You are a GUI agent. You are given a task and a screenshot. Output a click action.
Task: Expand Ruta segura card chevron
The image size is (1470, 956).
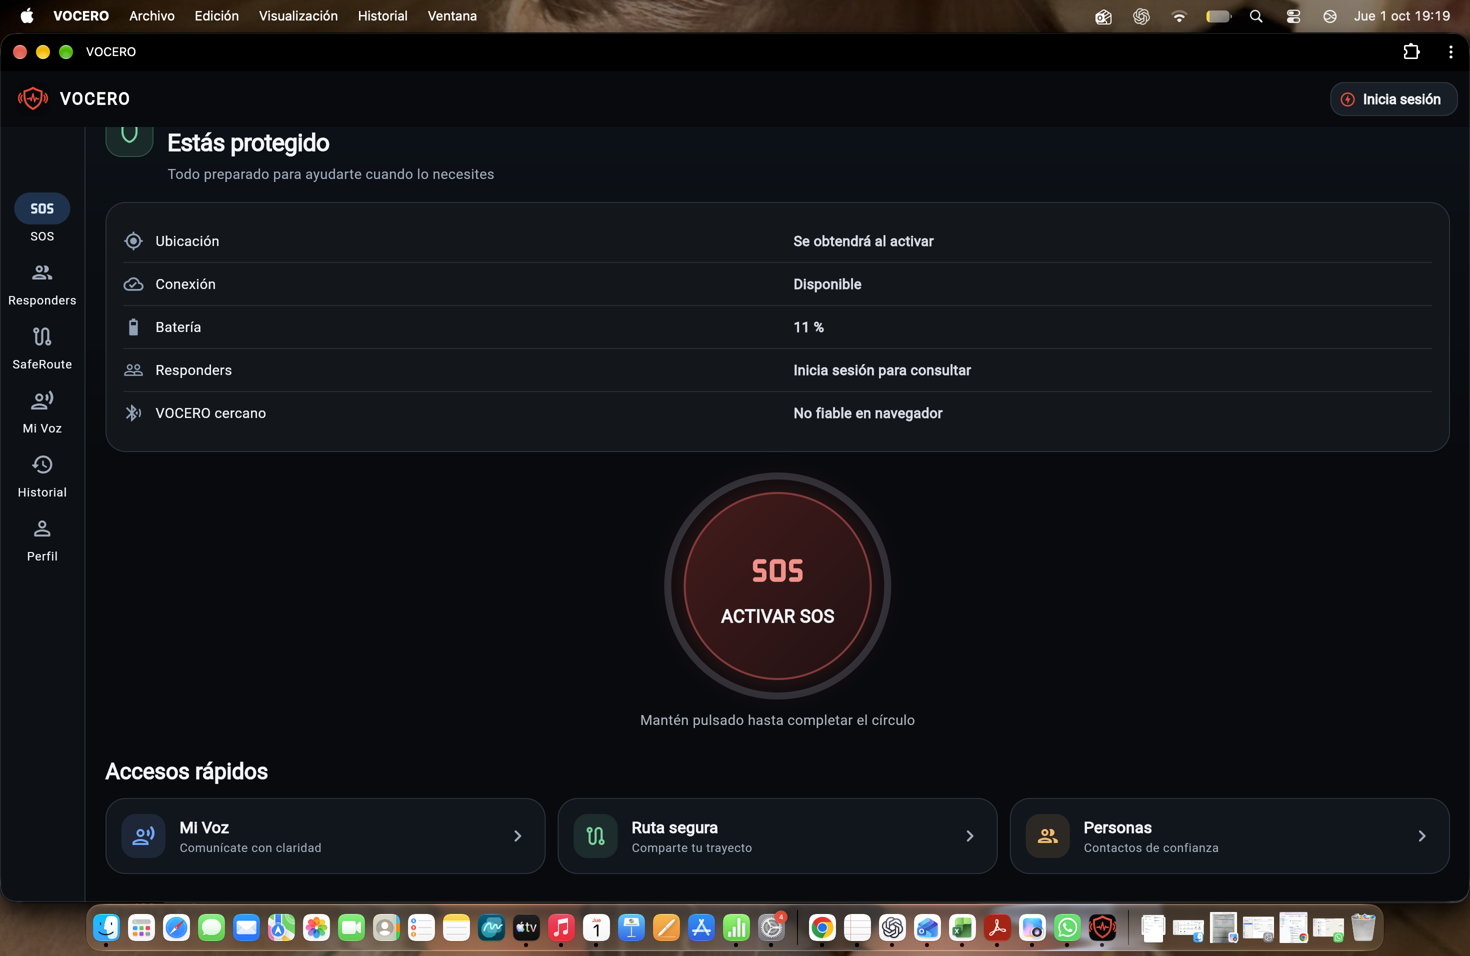pyautogui.click(x=969, y=835)
